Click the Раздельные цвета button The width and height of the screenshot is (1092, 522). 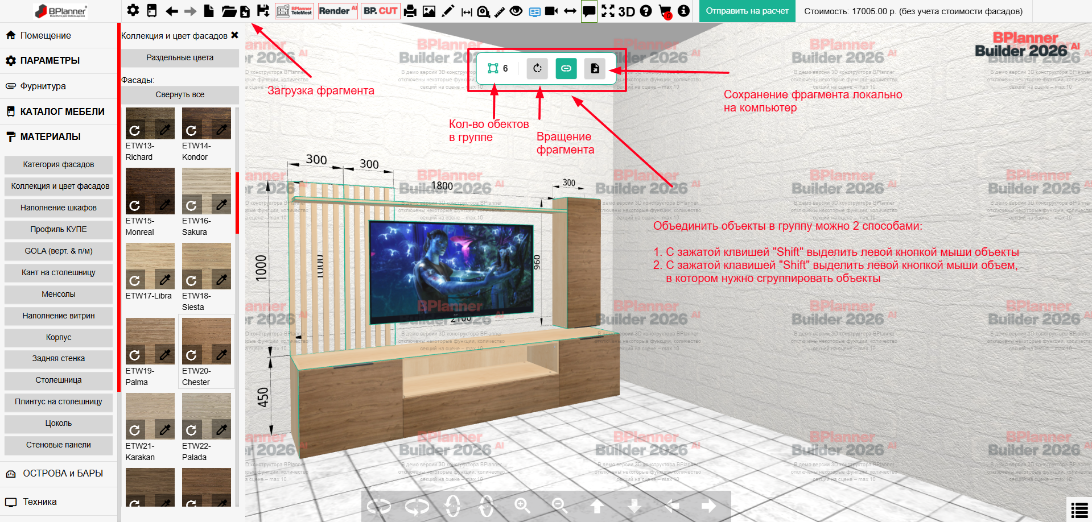[x=180, y=57]
